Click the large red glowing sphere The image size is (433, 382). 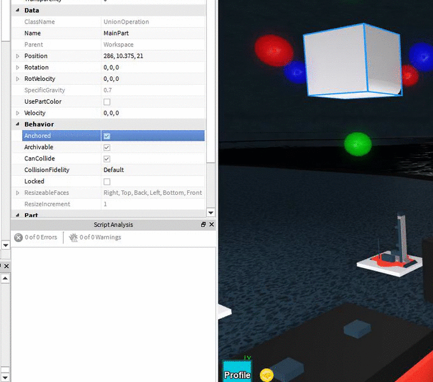click(x=273, y=50)
